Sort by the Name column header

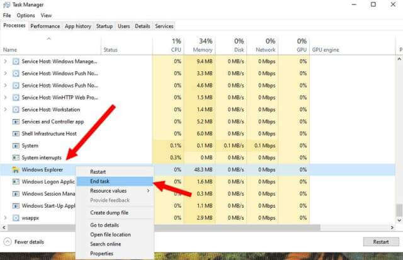click(50, 45)
